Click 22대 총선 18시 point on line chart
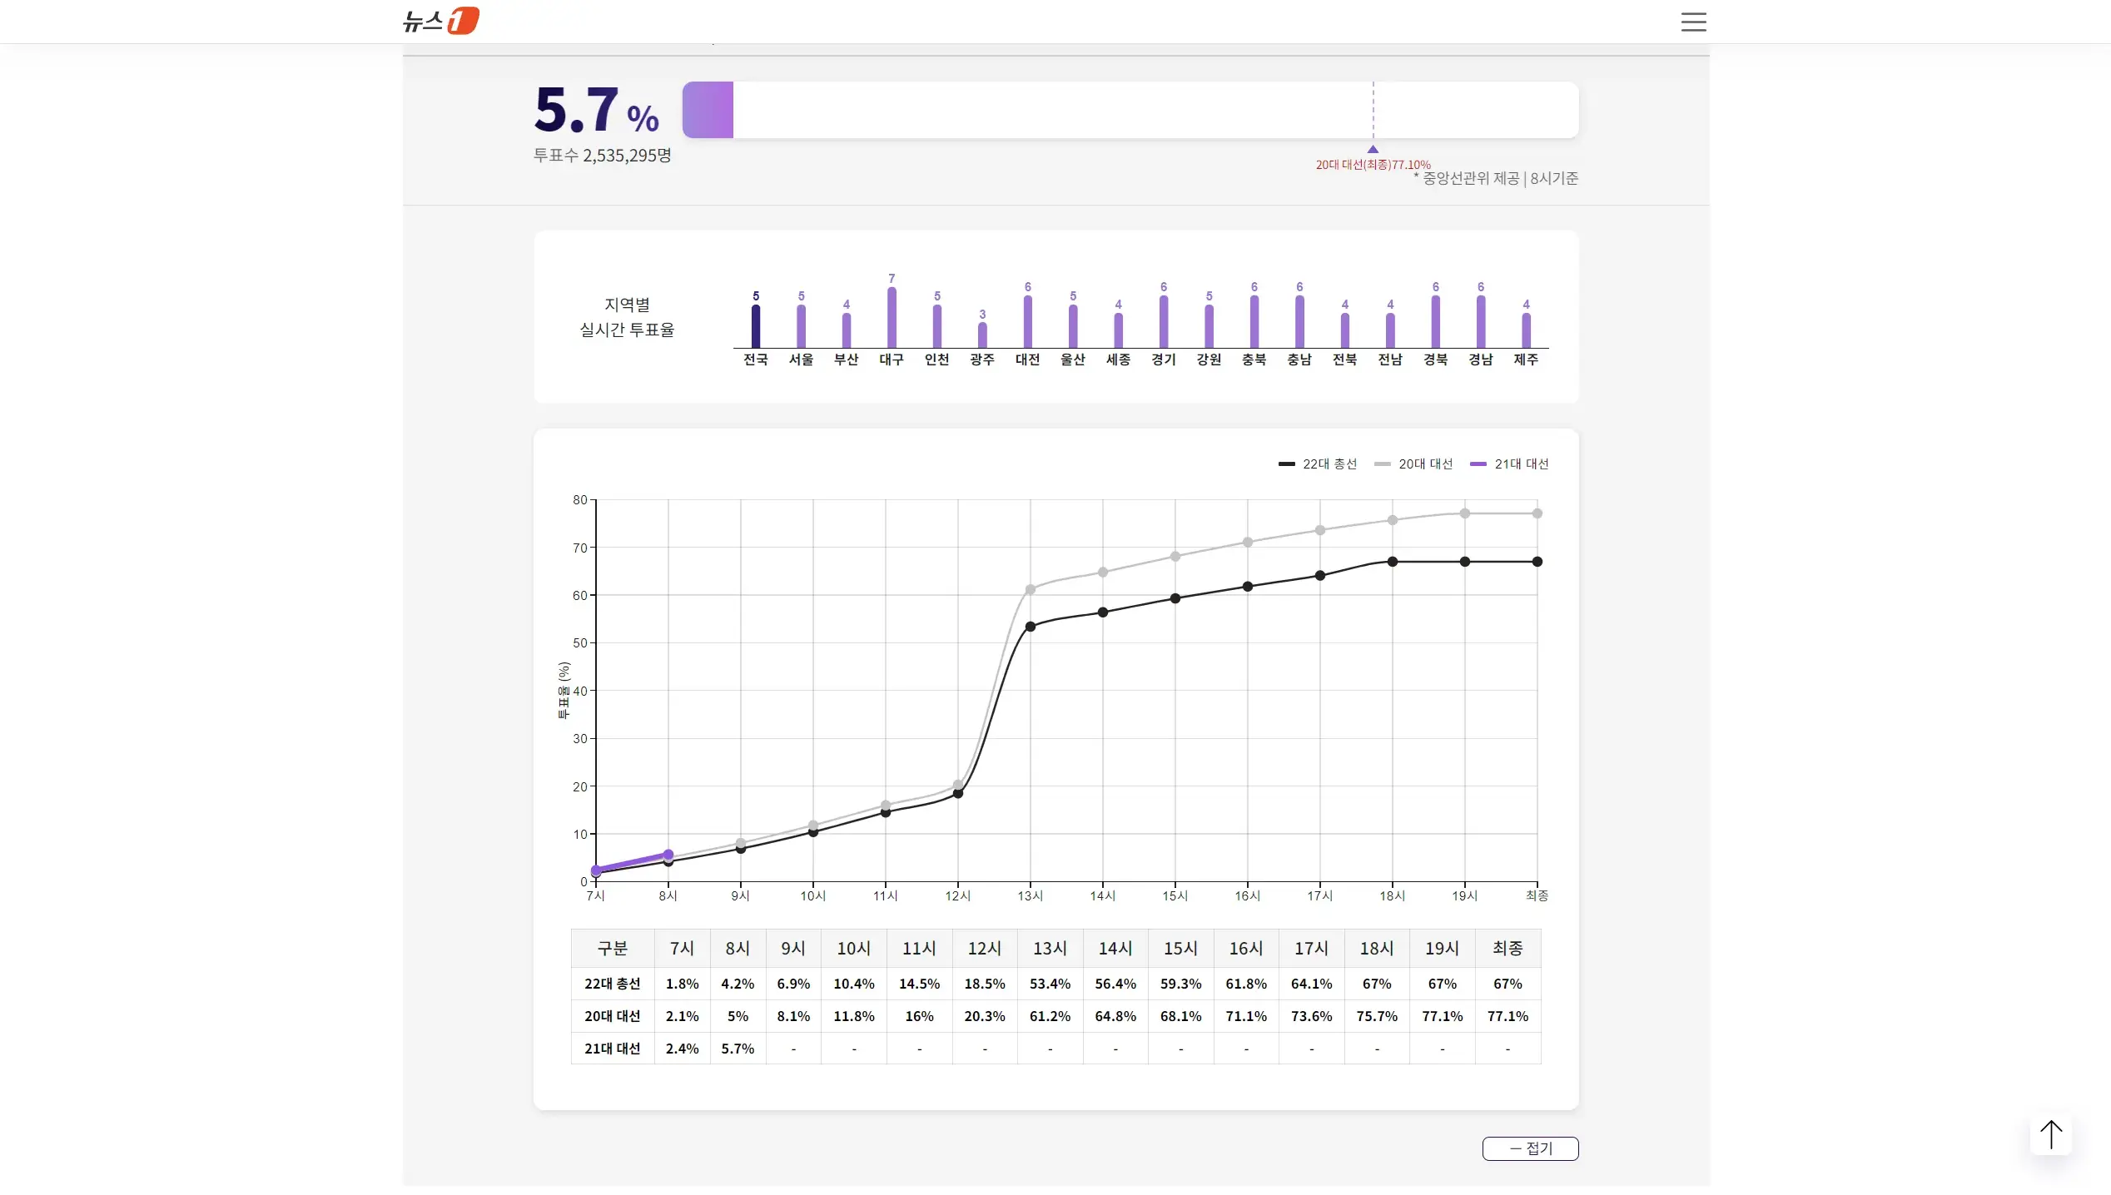The width and height of the screenshot is (2111, 1195). 1392,562
